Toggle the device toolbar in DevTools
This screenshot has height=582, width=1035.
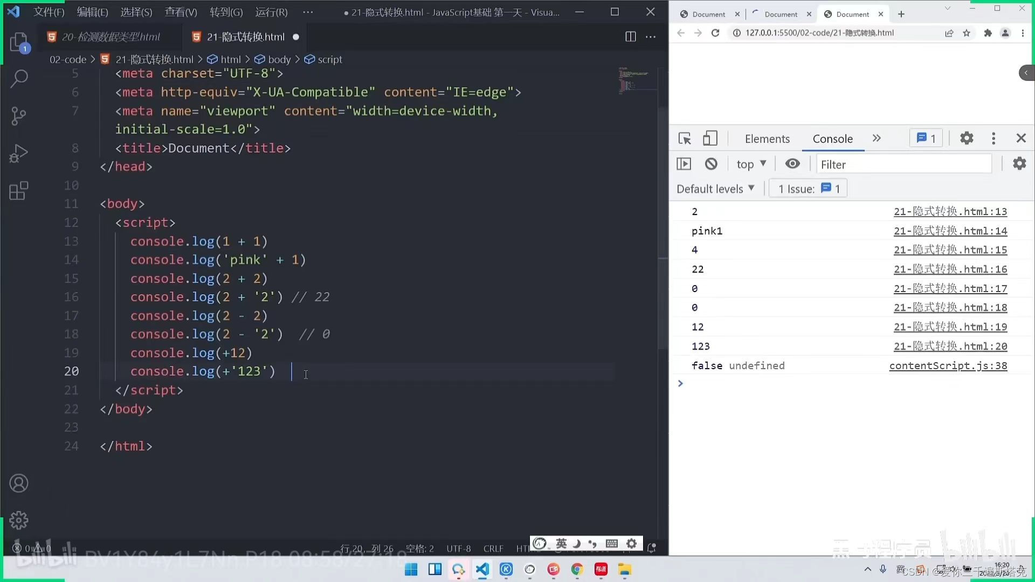click(710, 138)
